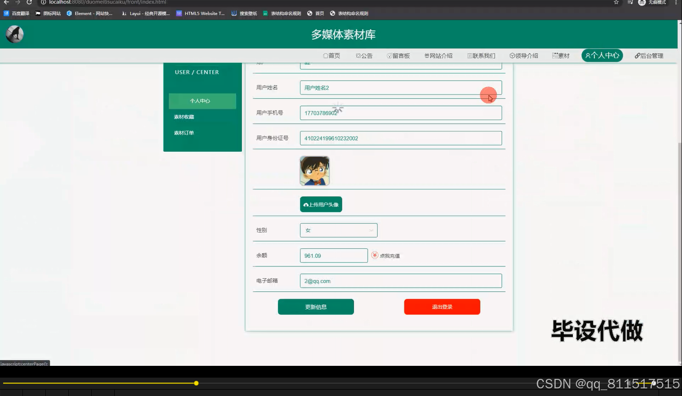Click the Conan avatar thumbnail

314,171
